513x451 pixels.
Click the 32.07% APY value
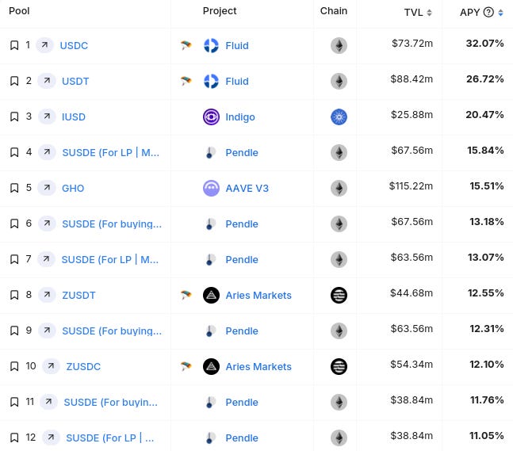[485, 43]
